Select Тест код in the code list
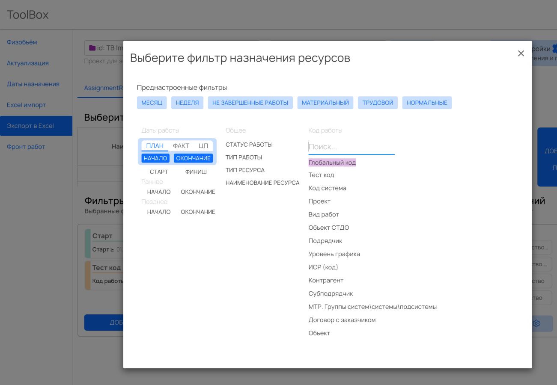The image size is (557, 385). point(322,175)
